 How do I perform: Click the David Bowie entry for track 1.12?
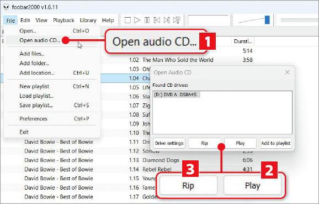pos(59,151)
